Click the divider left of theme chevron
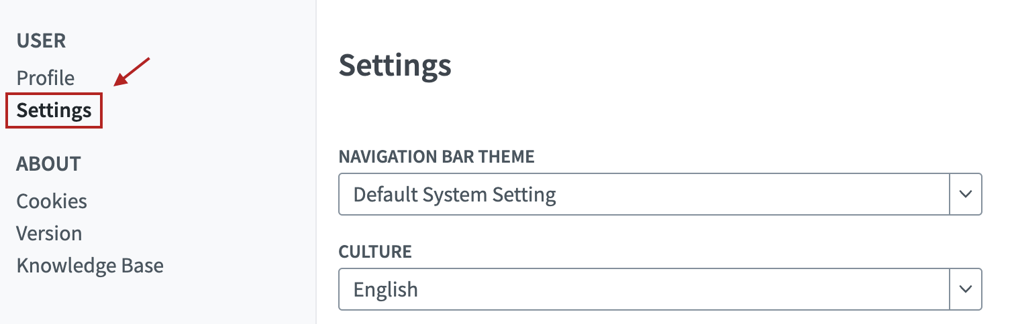Viewport: 1012px width, 324px height. pos(950,195)
